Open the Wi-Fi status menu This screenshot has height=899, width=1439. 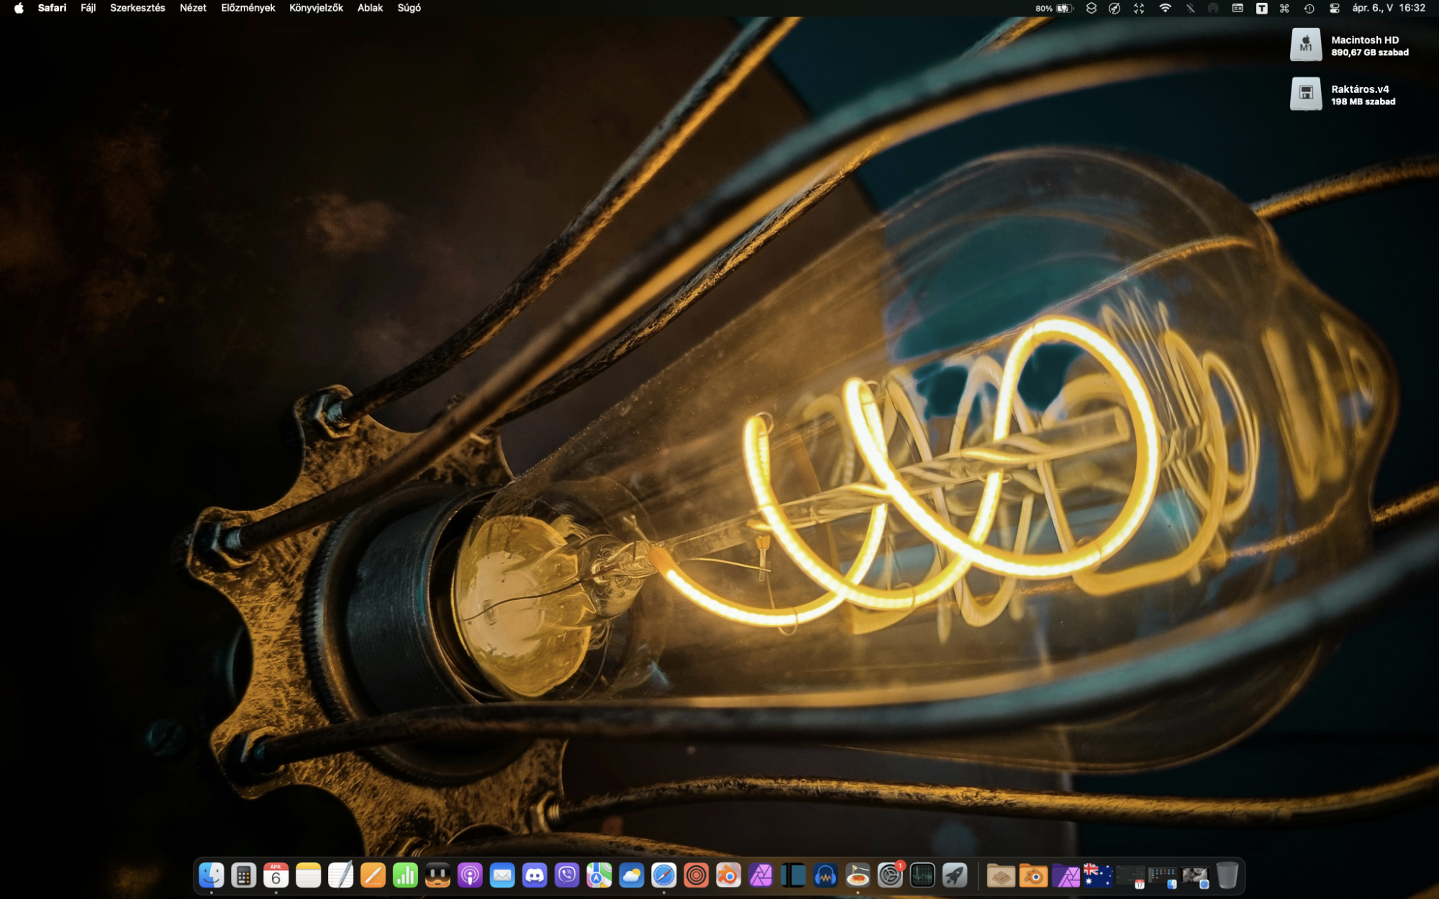1165,8
